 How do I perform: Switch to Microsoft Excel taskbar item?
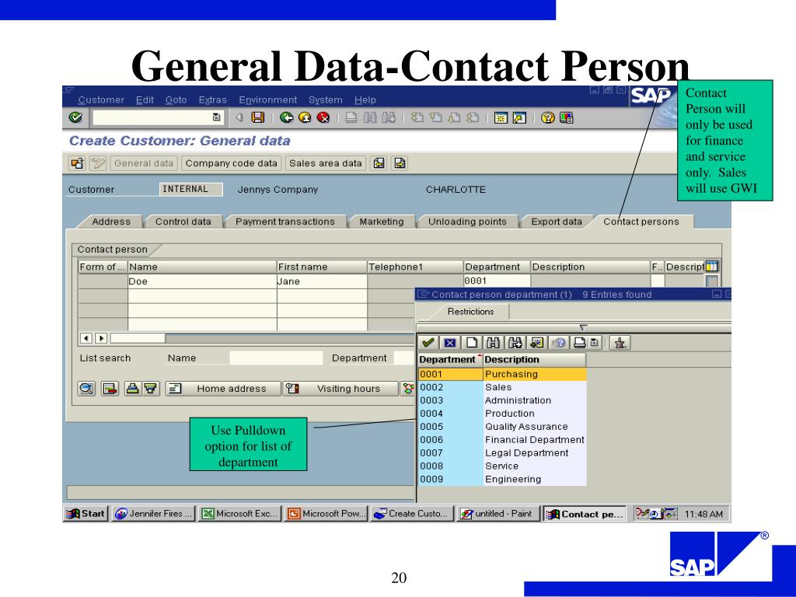(x=239, y=514)
